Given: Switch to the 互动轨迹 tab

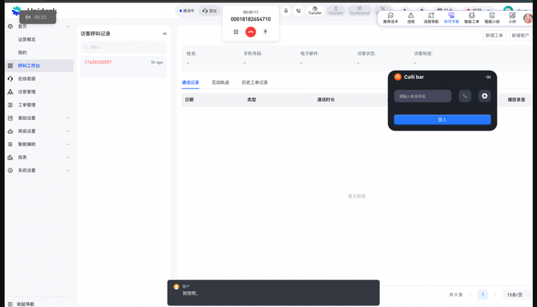Looking at the screenshot, I should [220, 82].
